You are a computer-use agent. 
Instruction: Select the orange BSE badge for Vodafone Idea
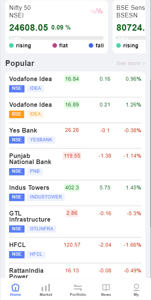point(17,114)
